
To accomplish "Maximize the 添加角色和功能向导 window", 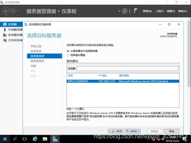I will 169,24.
